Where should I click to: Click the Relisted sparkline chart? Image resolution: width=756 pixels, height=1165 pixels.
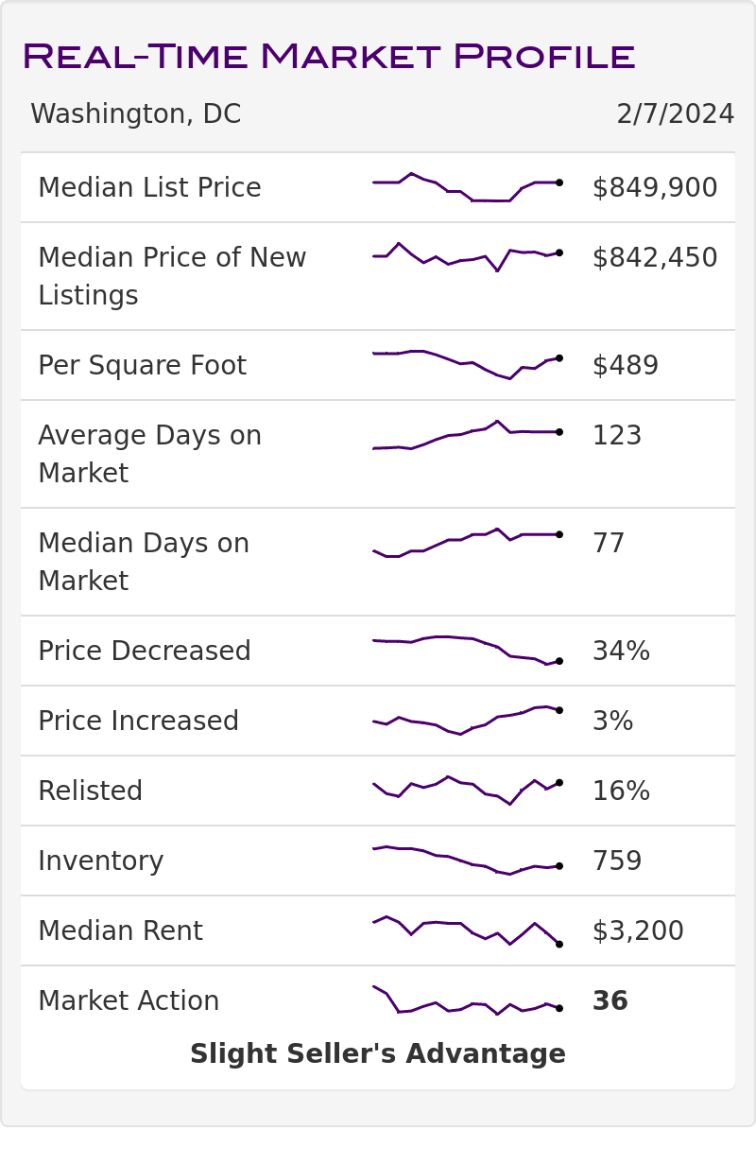pos(467,791)
